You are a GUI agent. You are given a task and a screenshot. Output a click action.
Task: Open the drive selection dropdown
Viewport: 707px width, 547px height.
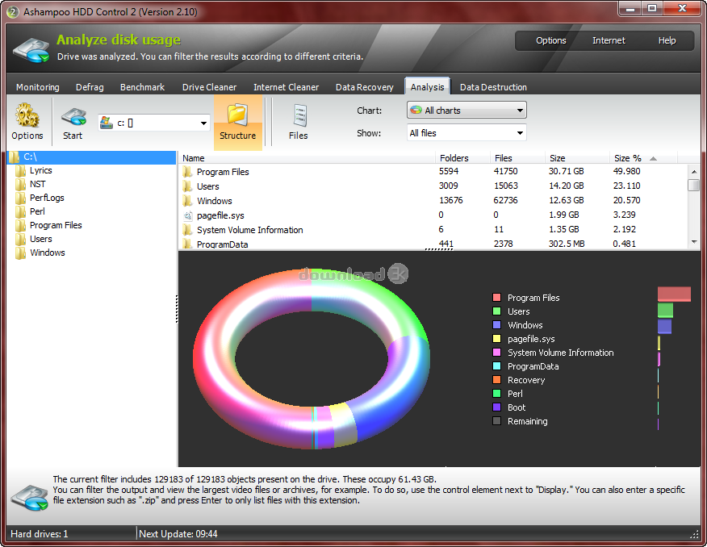[203, 123]
